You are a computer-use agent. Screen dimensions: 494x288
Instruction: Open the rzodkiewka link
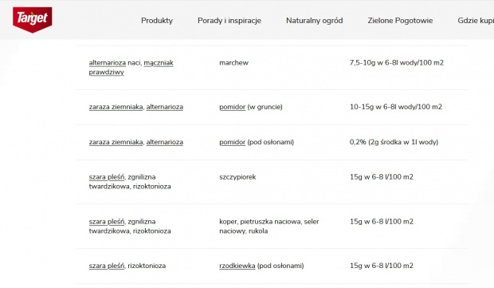(237, 266)
